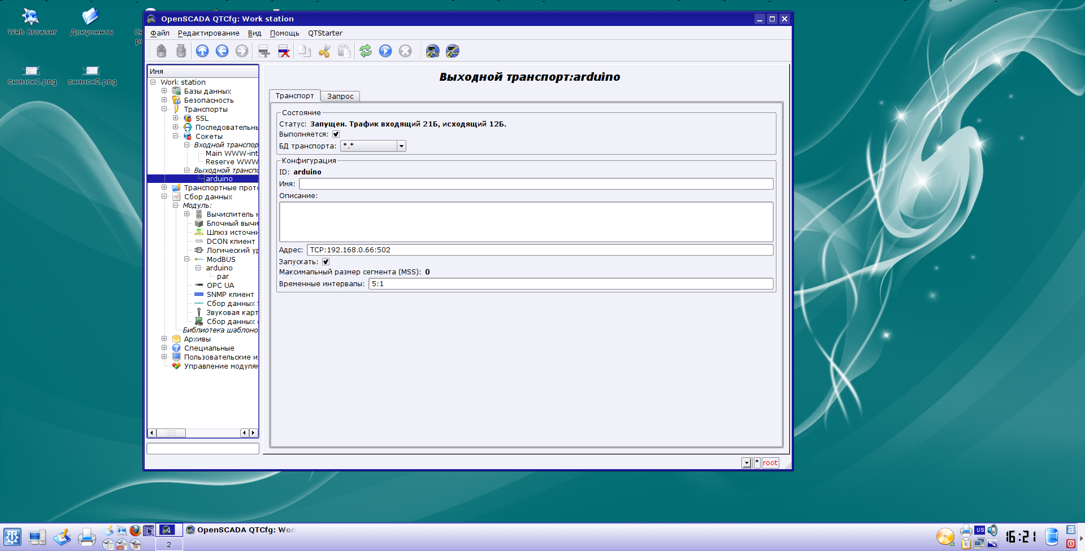Click the Firefox icon in the taskbar
1085x551 pixels.
tap(135, 530)
